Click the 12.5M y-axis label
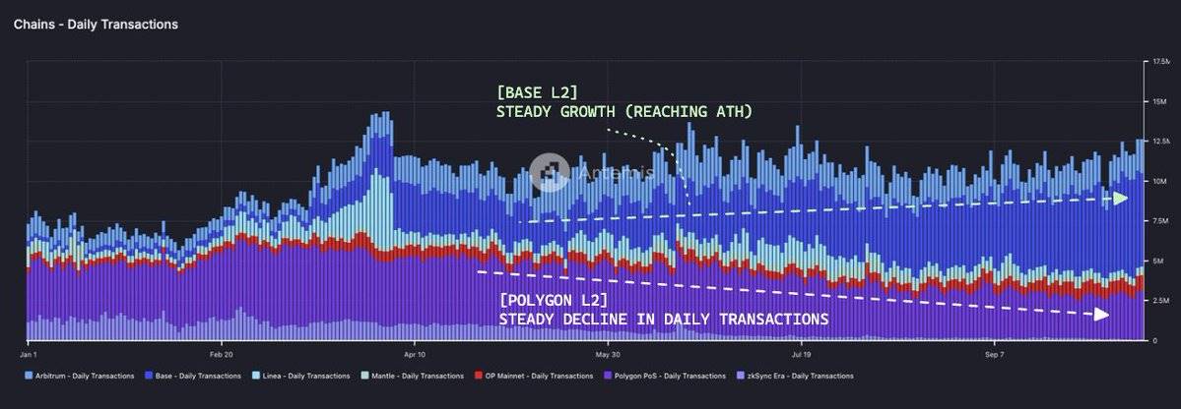This screenshot has height=409, width=1181. 1160,142
